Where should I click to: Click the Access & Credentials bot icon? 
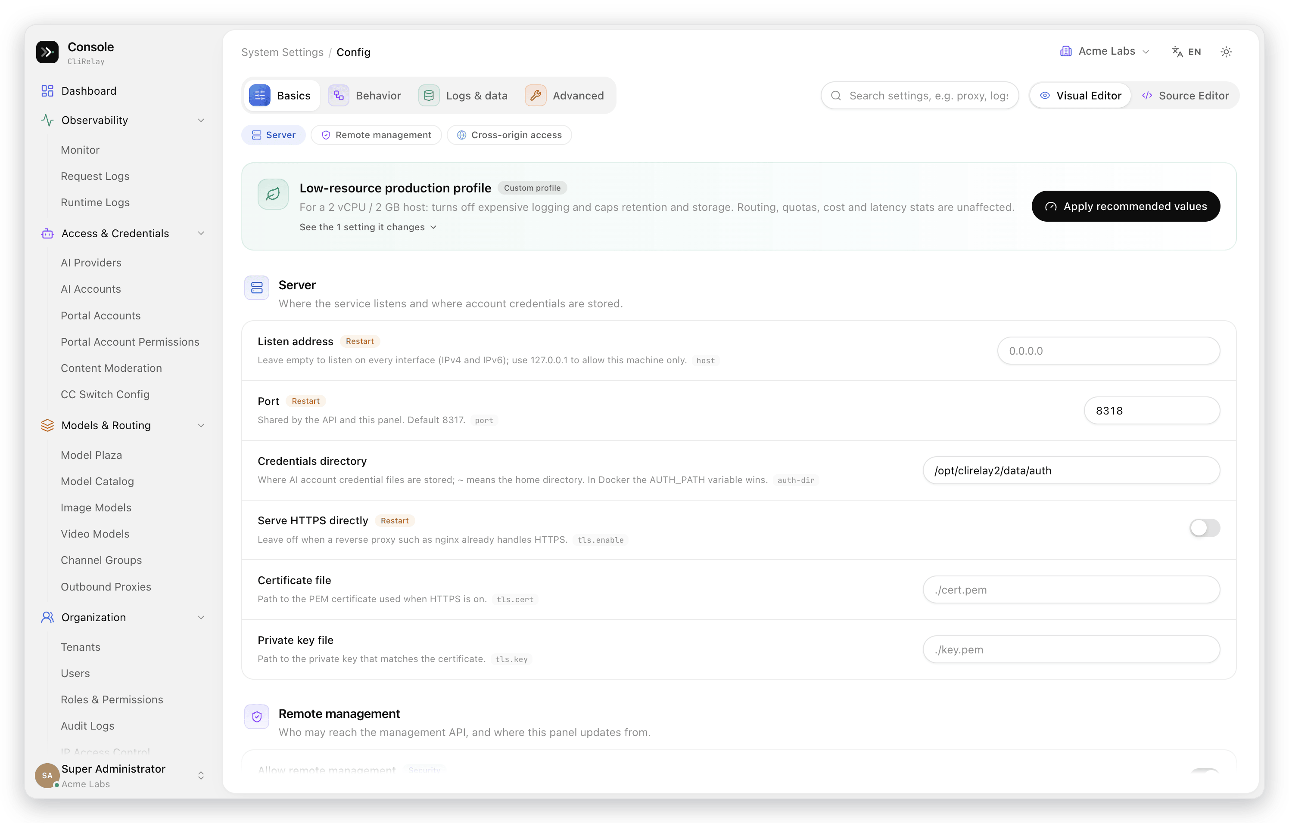pyautogui.click(x=47, y=233)
